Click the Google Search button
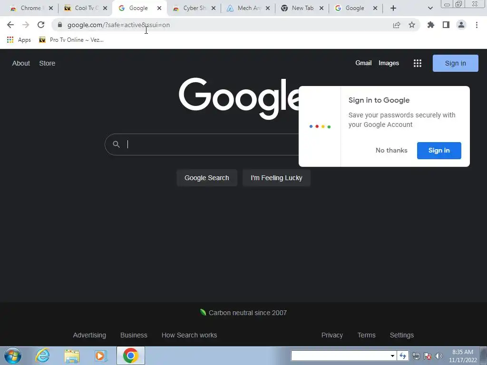487x365 pixels. (207, 178)
